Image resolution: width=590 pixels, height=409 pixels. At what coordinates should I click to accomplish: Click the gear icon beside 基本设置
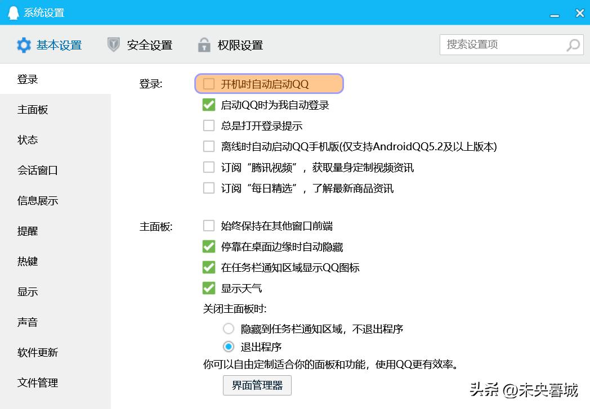pyautogui.click(x=24, y=45)
